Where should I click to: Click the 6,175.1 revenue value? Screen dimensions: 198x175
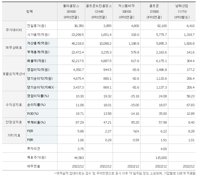(162, 61)
